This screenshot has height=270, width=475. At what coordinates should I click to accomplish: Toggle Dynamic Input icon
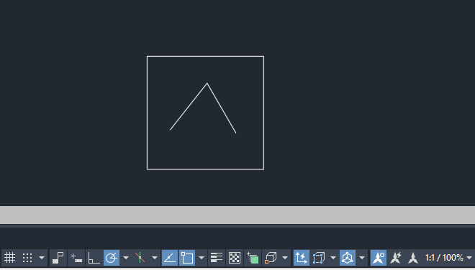tap(76, 258)
